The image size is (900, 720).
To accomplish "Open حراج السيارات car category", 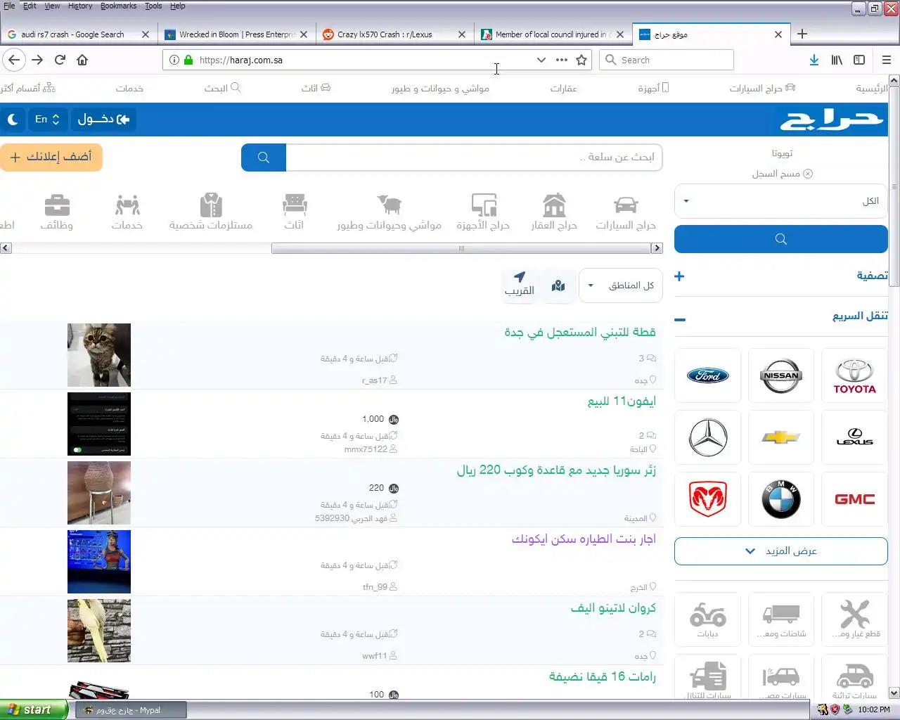I will (x=626, y=212).
